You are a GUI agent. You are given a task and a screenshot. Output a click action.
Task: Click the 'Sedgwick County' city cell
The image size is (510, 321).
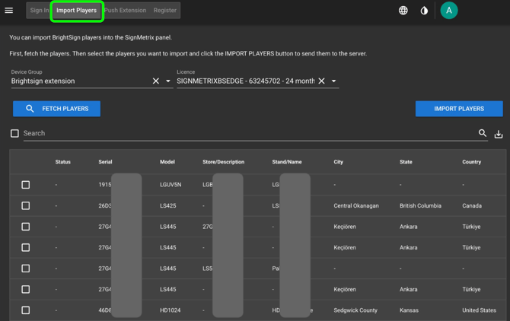(x=355, y=310)
